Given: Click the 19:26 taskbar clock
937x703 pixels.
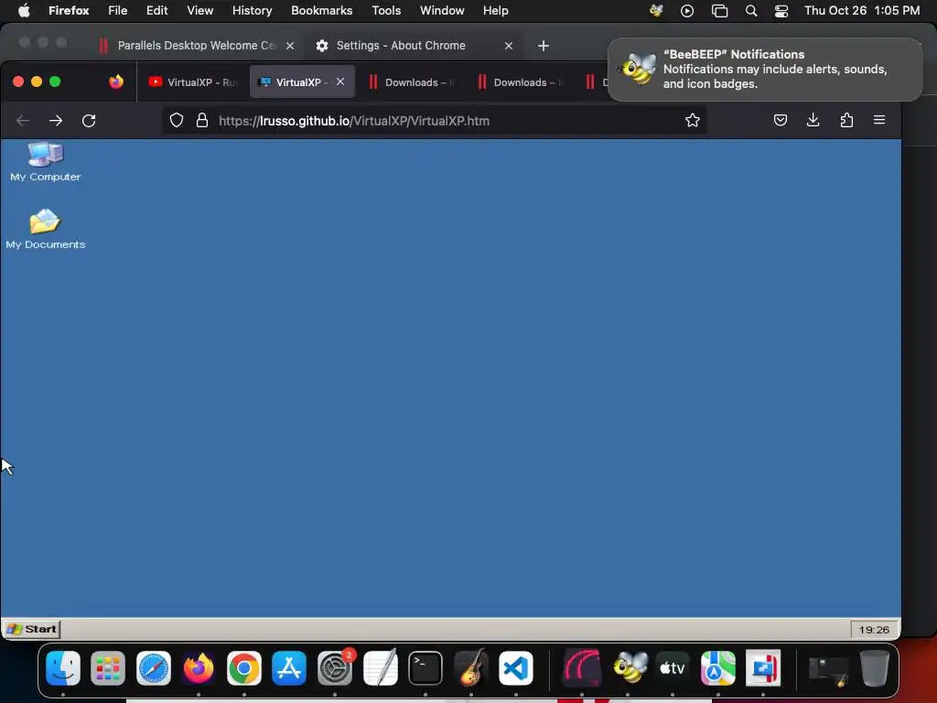Looking at the screenshot, I should tap(874, 630).
